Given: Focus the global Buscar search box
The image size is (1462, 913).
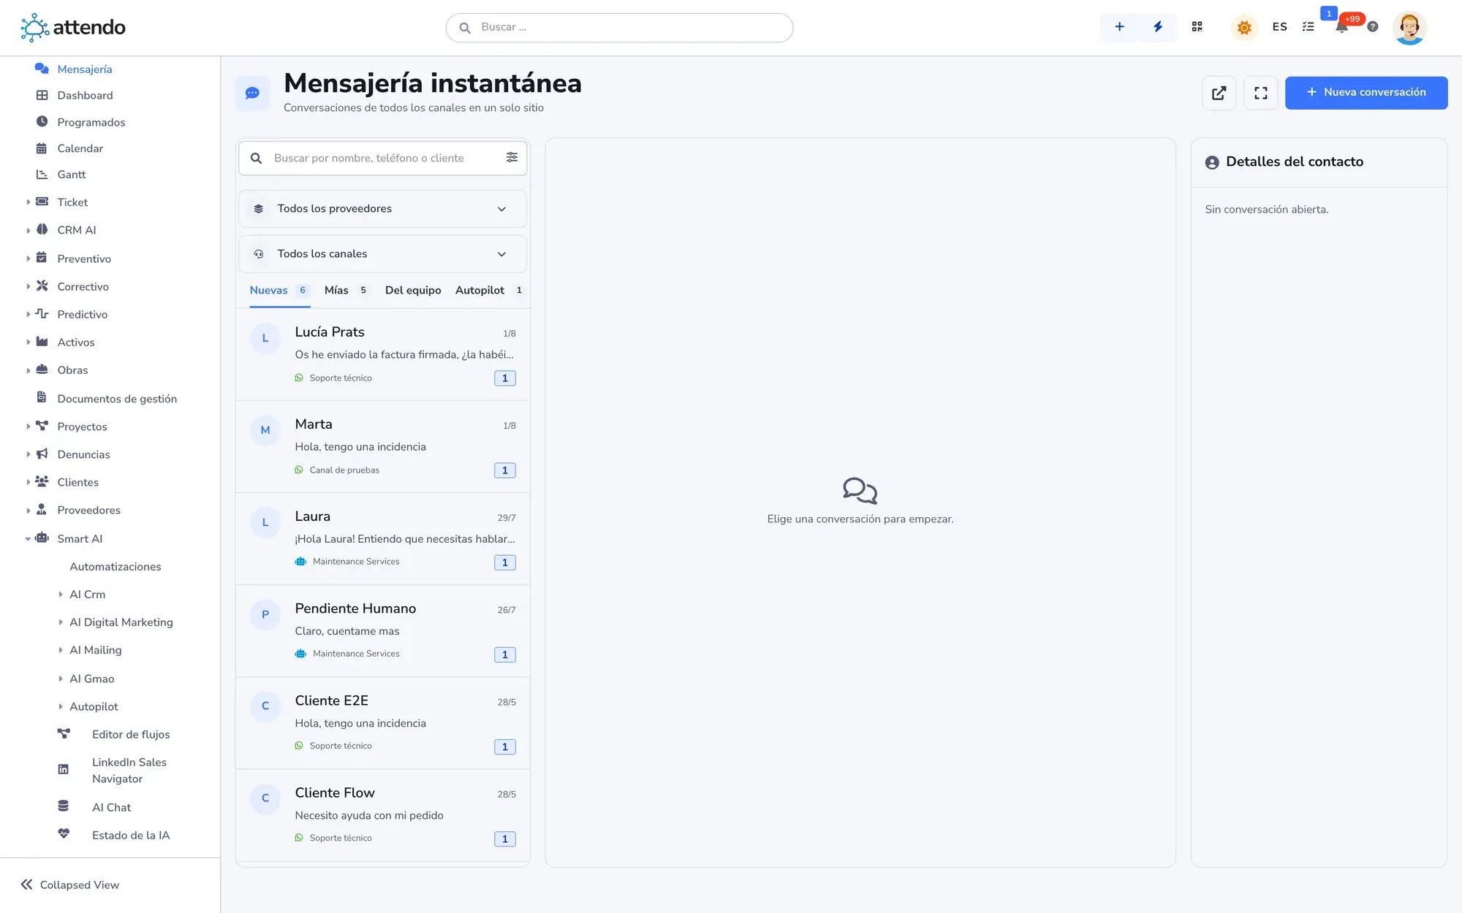Looking at the screenshot, I should pyautogui.click(x=619, y=28).
